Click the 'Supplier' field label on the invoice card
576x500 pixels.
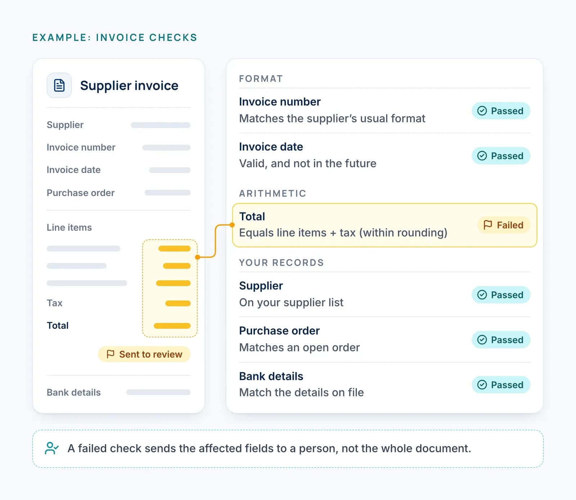point(65,125)
